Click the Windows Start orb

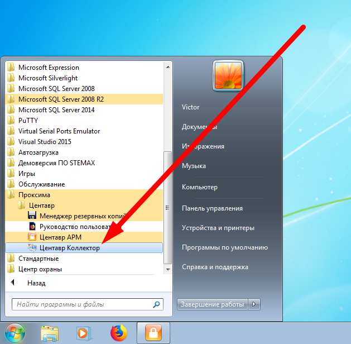pyautogui.click(x=15, y=333)
